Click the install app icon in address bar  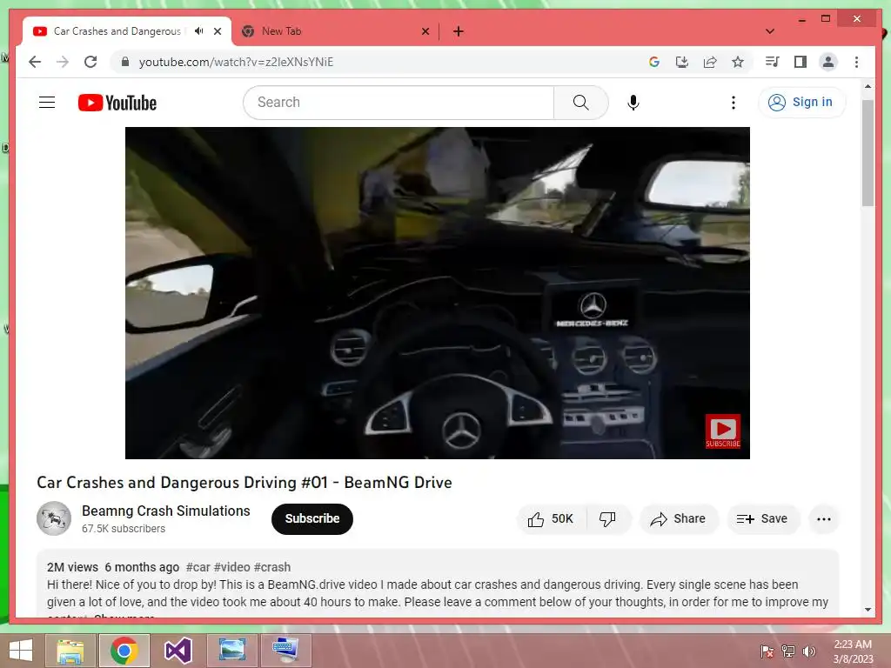[682, 62]
